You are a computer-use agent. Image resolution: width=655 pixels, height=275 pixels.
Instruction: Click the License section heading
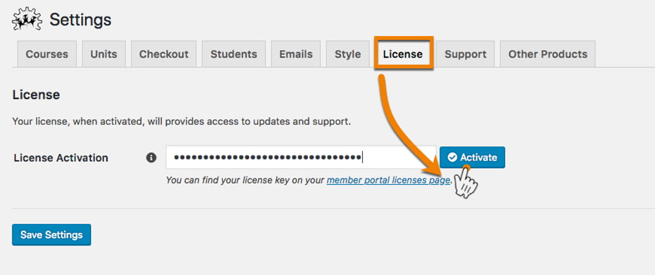point(36,95)
